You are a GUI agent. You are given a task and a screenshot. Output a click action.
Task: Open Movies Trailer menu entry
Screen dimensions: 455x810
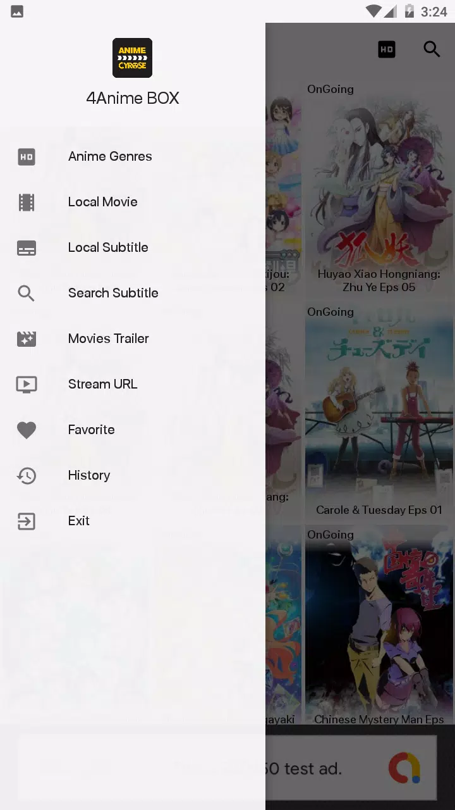133,339
